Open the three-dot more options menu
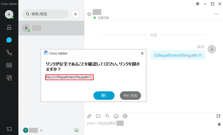Image resolution: width=223 pixels, height=135 pixels. [216, 14]
